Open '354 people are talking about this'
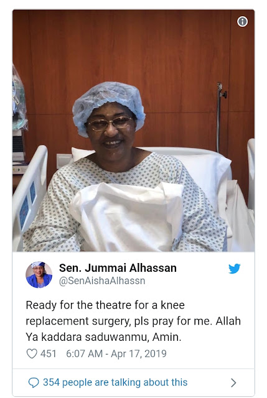 115,382
